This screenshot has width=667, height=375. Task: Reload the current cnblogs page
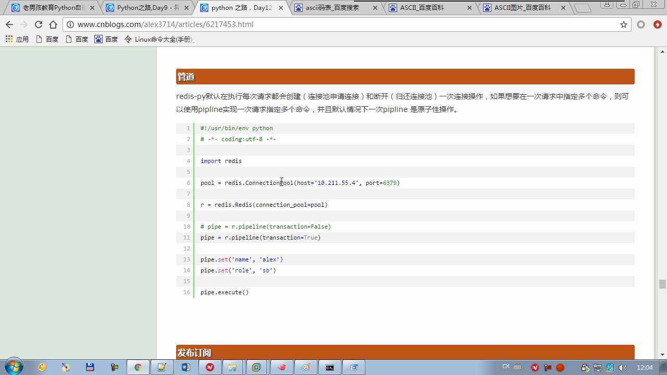click(x=39, y=24)
